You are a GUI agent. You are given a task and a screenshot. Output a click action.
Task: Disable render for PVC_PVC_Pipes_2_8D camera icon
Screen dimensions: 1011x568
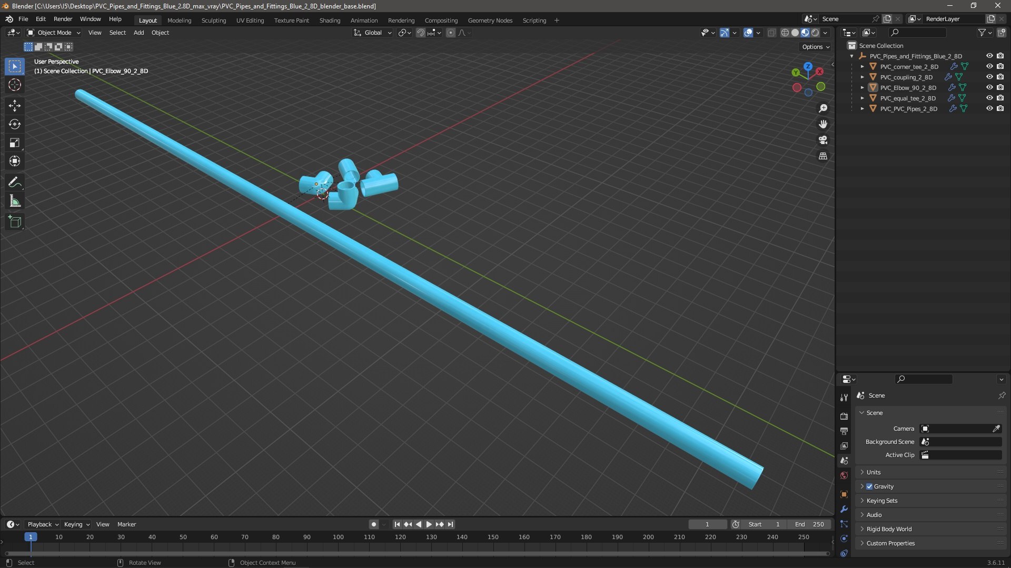pos(1000,108)
